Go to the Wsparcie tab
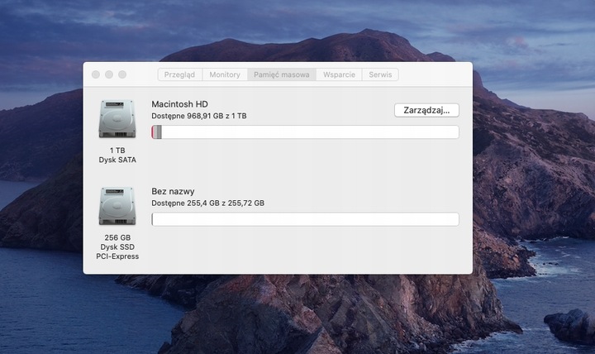Screen dimensions: 595x354 point(340,74)
